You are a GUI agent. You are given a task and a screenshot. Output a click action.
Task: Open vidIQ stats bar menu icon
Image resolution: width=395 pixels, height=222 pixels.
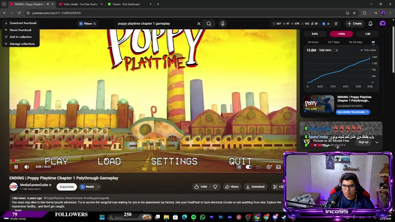pos(328,23)
